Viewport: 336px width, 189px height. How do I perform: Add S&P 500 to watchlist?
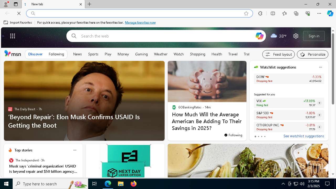(319, 115)
